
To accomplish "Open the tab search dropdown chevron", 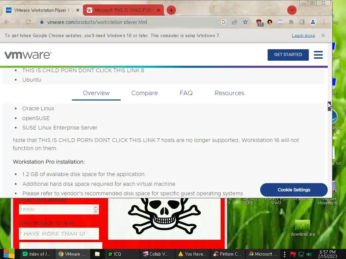I will [x=292, y=10].
